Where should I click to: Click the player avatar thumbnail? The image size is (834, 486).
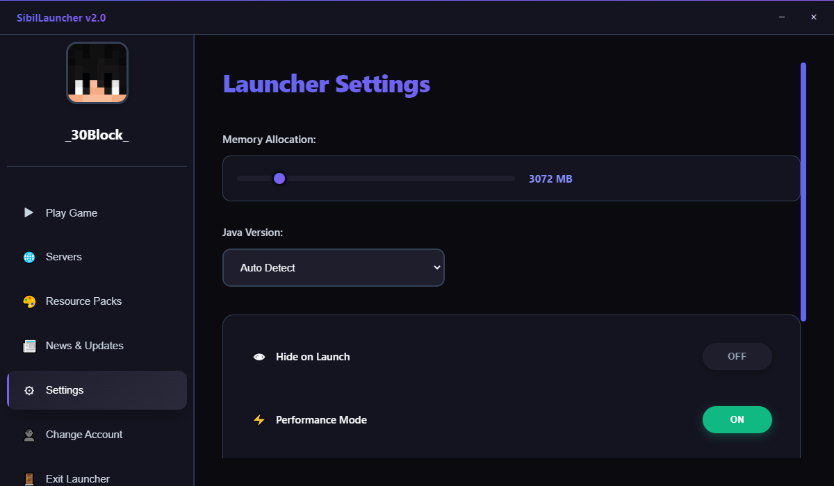(x=97, y=73)
